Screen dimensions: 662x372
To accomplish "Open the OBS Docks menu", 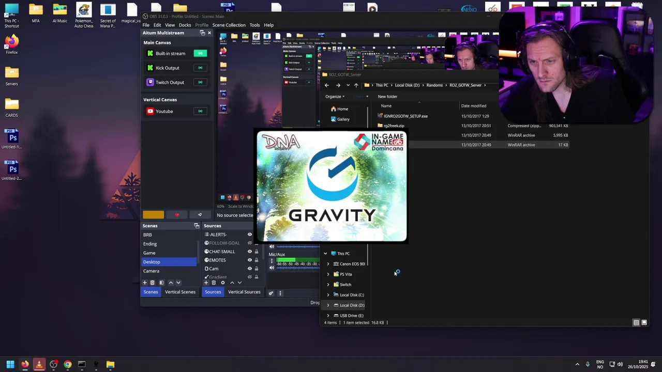I will (185, 25).
